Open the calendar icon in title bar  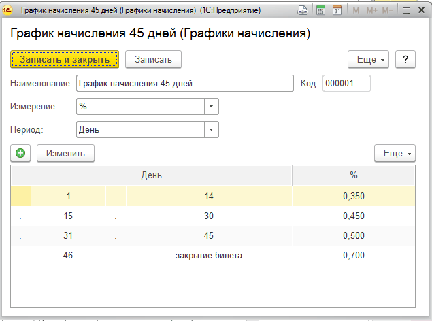click(337, 10)
